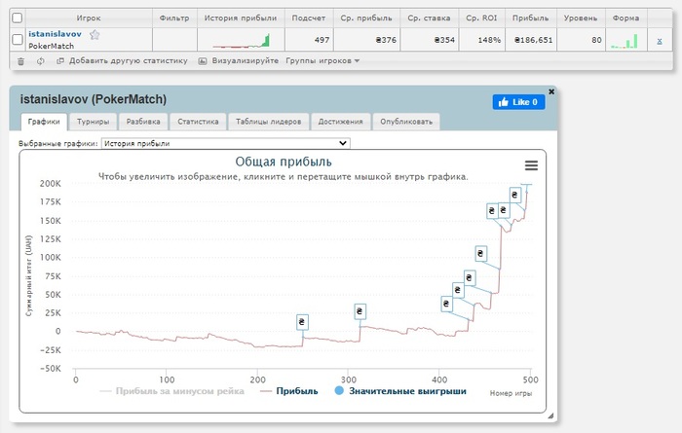This screenshot has height=433, width=682.
Task: Click the average profit value ₴376
Action: pos(386,40)
